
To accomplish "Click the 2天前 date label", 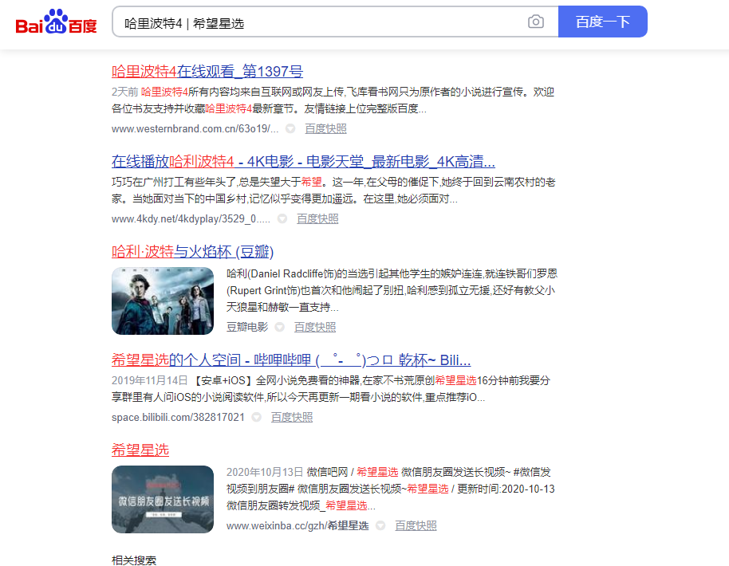I will pos(125,92).
